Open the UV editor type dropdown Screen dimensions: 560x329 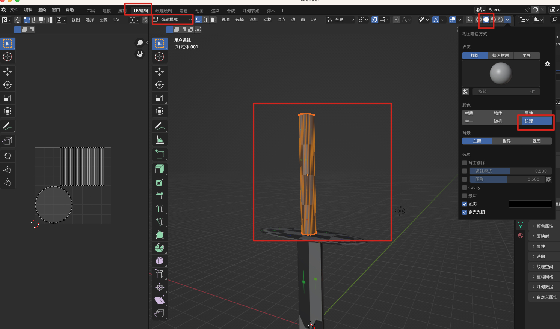click(6, 20)
